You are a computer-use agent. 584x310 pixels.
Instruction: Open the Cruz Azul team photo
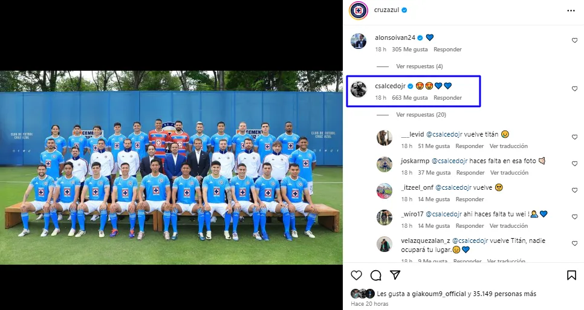[171, 167]
